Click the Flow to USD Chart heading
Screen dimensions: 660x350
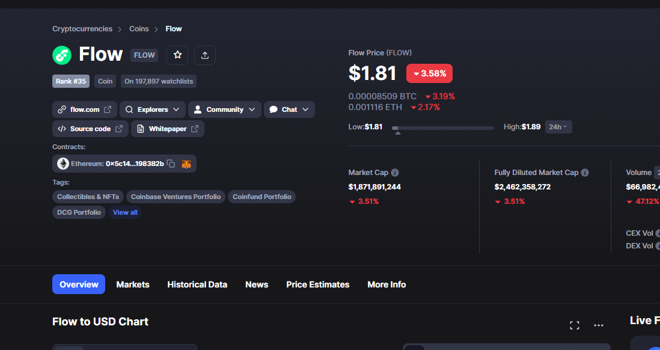point(100,322)
